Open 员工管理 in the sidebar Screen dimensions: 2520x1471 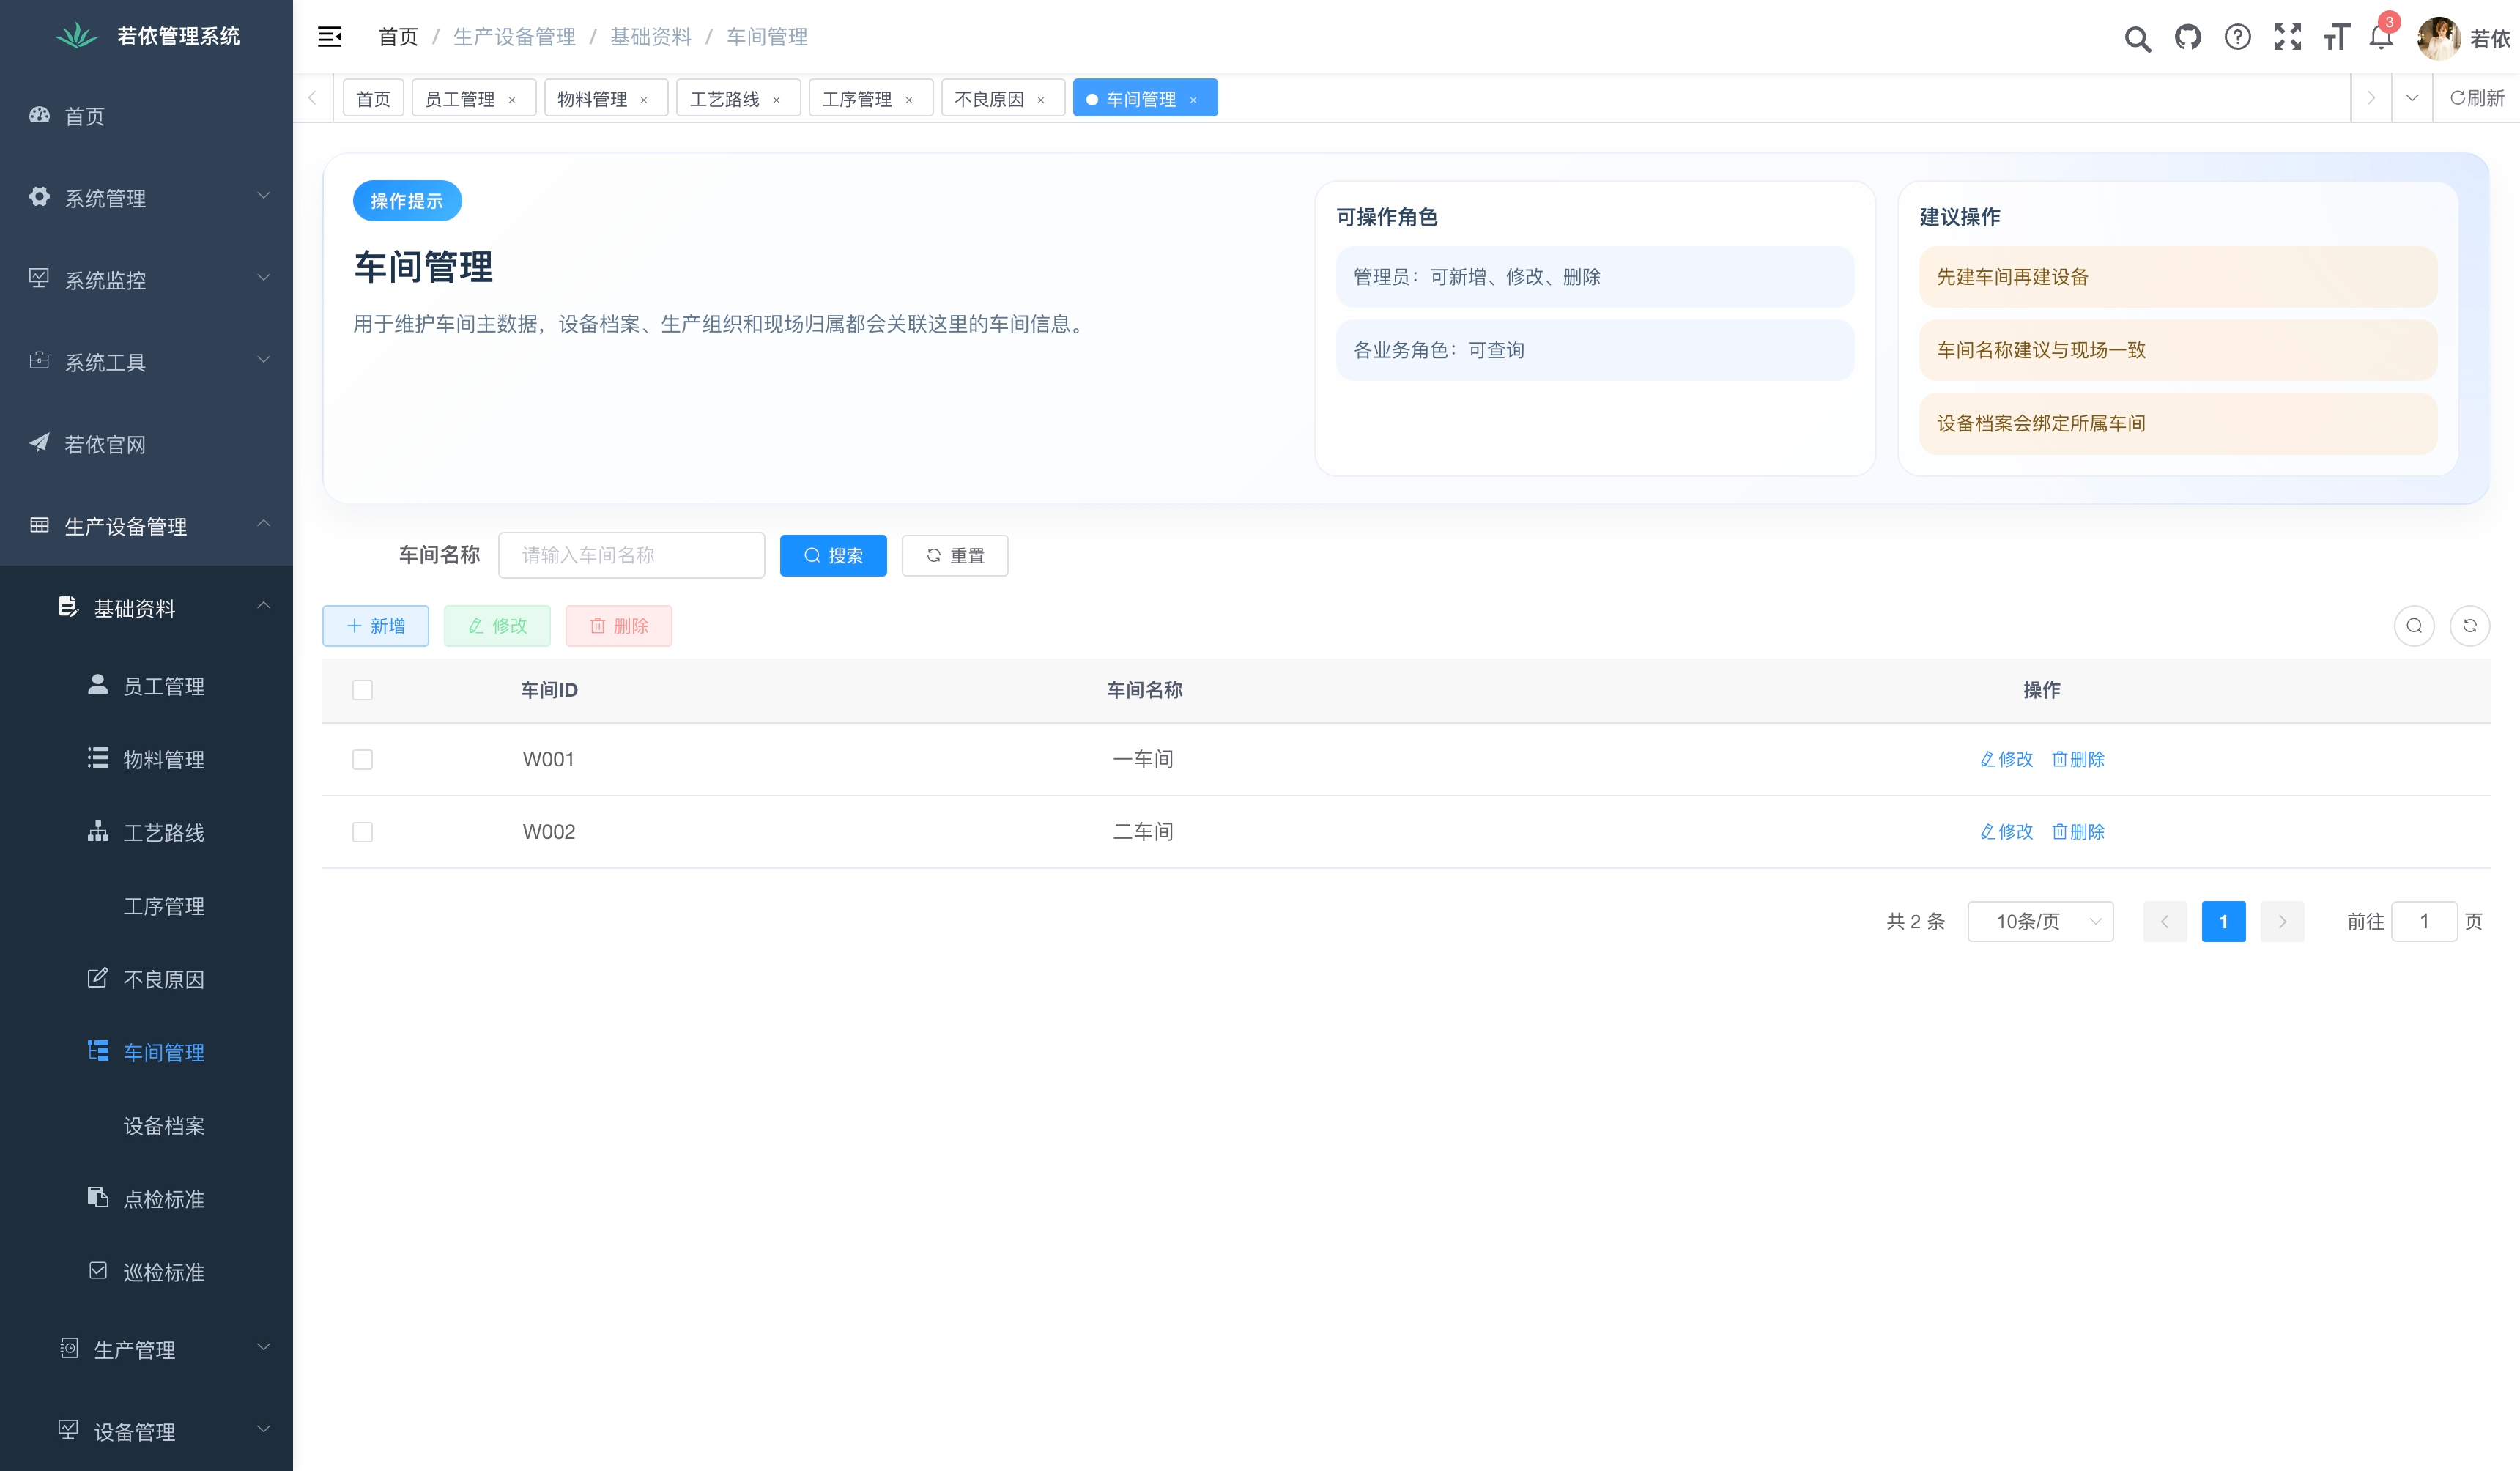pos(146,686)
